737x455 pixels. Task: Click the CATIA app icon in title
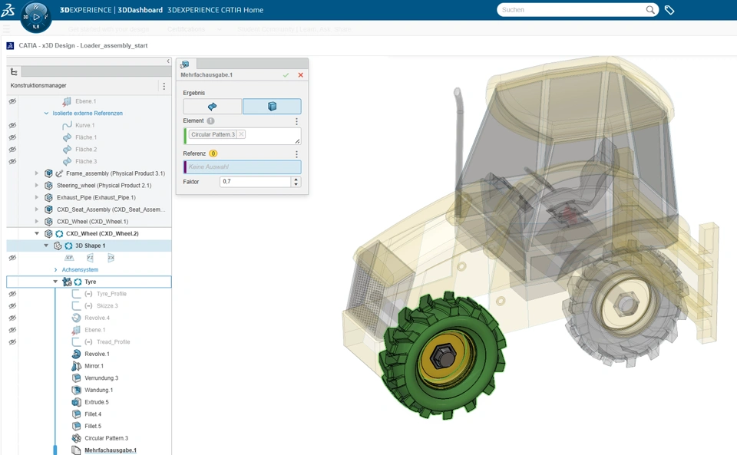[x=10, y=45]
